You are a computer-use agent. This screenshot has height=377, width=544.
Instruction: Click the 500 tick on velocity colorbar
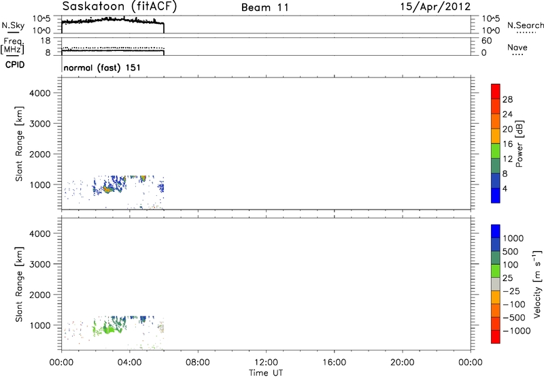tap(510, 252)
